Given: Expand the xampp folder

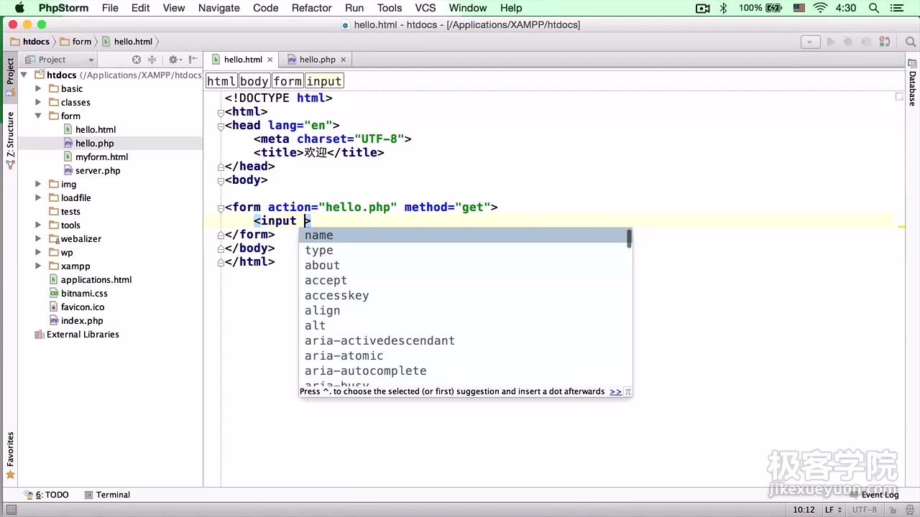Looking at the screenshot, I should pyautogui.click(x=38, y=266).
